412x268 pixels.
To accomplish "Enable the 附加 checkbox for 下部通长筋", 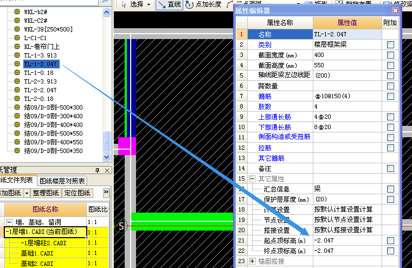I will tap(390, 127).
